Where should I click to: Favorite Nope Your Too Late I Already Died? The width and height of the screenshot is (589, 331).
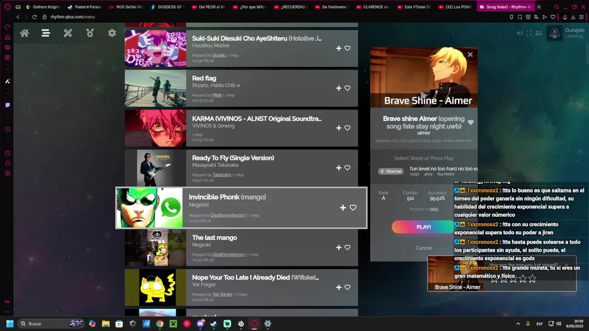[x=347, y=287]
